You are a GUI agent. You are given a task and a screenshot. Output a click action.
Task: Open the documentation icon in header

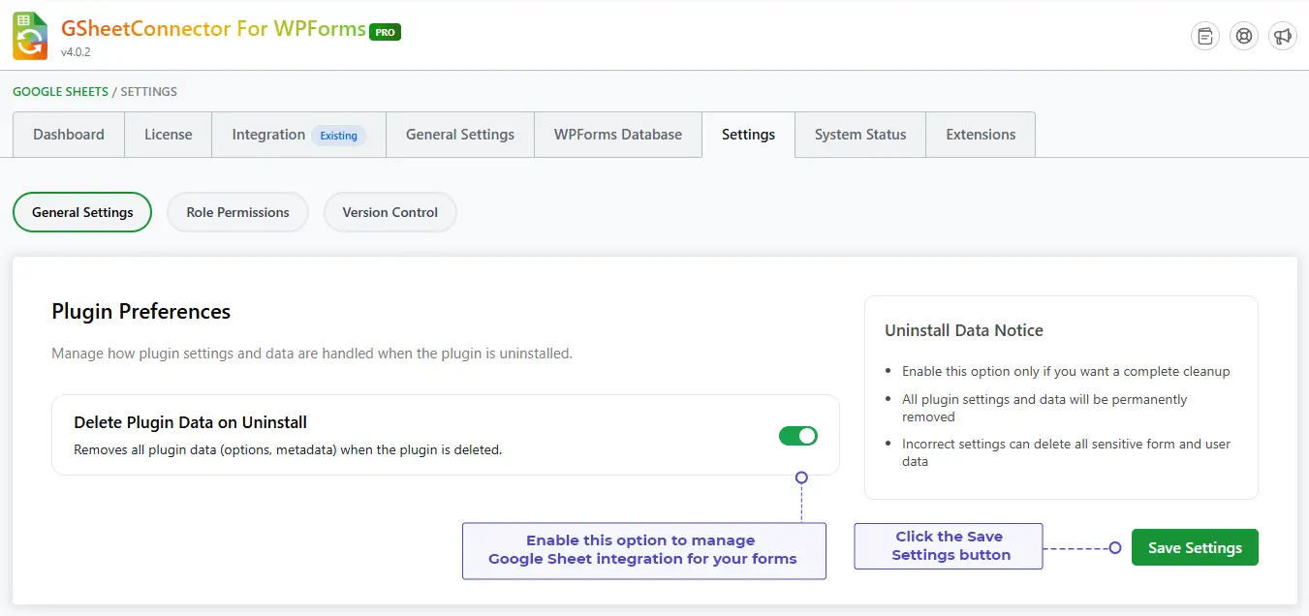pyautogui.click(x=1205, y=36)
